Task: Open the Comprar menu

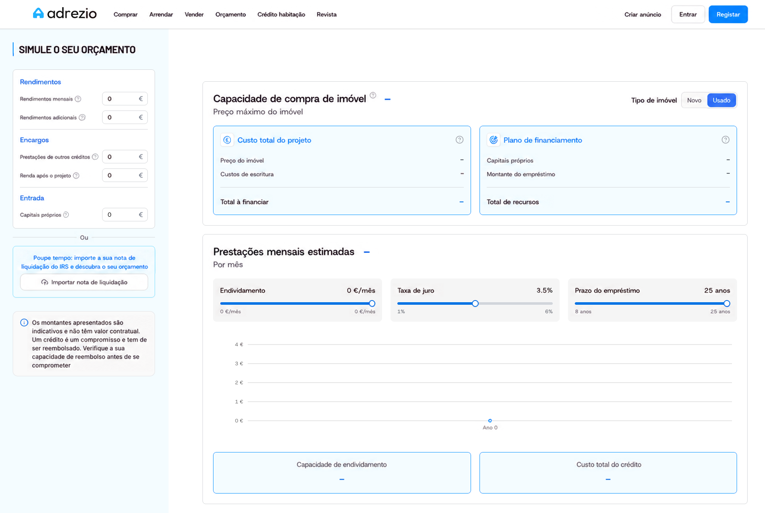Action: [125, 14]
